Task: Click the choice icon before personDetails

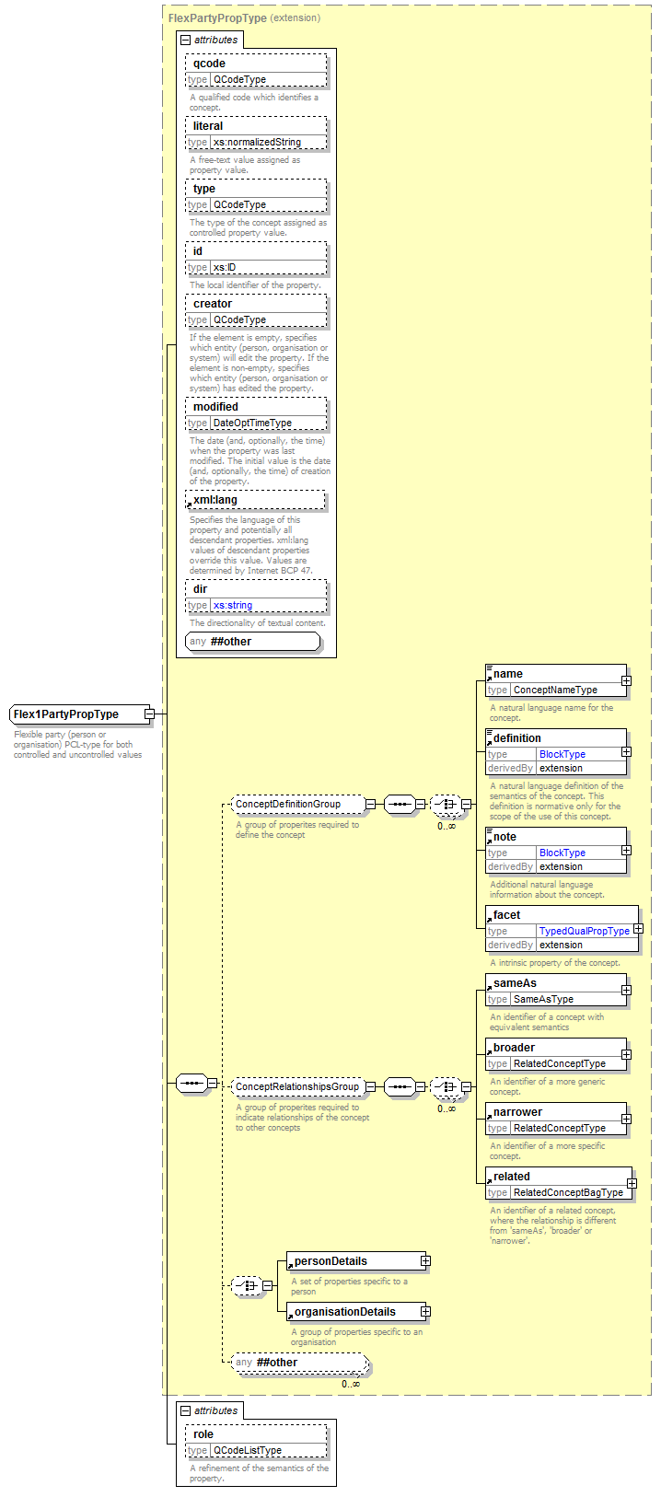Action: [246, 1285]
